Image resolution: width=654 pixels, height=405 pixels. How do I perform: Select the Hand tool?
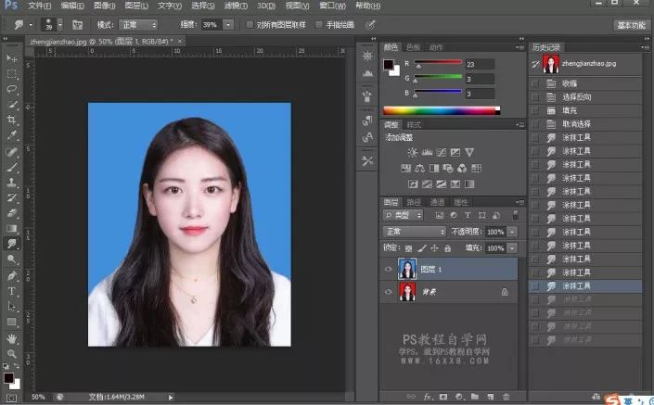click(x=12, y=338)
